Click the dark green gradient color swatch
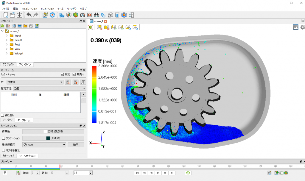This screenshot has width=305, height=181. click(48, 138)
